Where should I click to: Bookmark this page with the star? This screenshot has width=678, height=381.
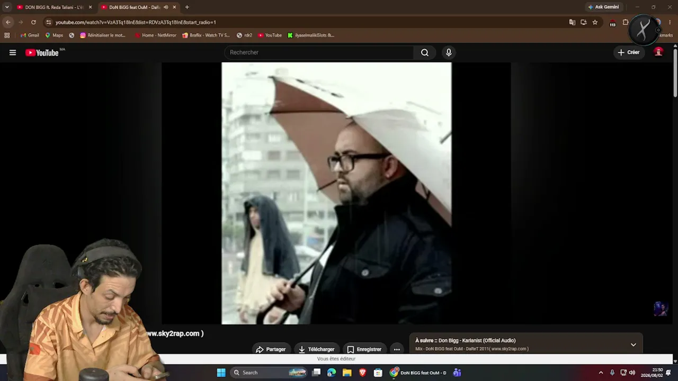[595, 22]
